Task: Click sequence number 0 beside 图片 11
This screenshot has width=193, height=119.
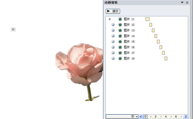Action: (x=110, y=19)
